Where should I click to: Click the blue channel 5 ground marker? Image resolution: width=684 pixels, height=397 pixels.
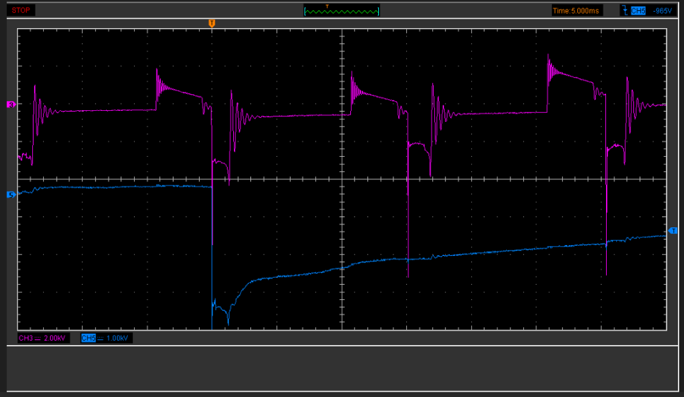10,194
